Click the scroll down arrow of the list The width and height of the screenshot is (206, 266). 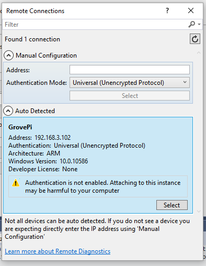coord(199,212)
